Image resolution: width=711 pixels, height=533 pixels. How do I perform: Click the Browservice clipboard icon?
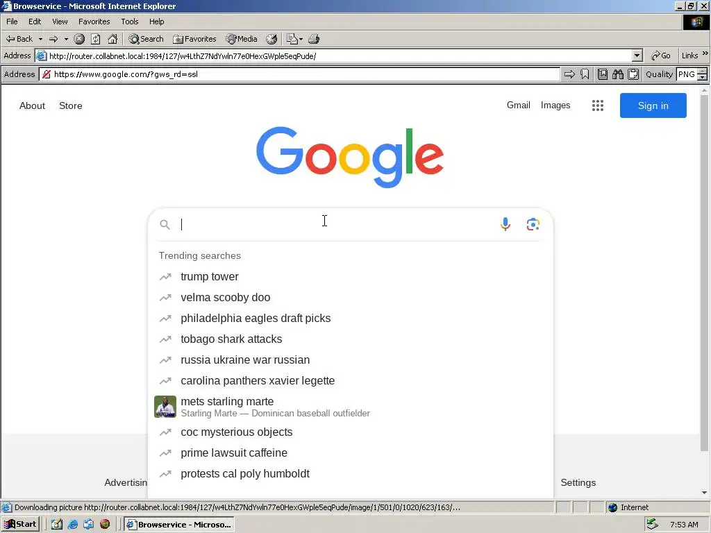pos(633,74)
